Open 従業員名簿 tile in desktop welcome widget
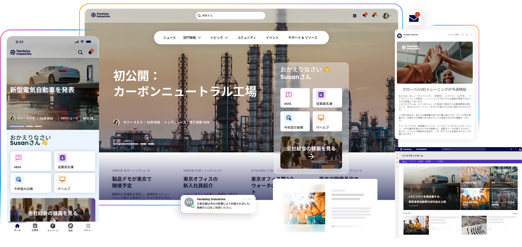The image size is (522, 247). (x=327, y=98)
